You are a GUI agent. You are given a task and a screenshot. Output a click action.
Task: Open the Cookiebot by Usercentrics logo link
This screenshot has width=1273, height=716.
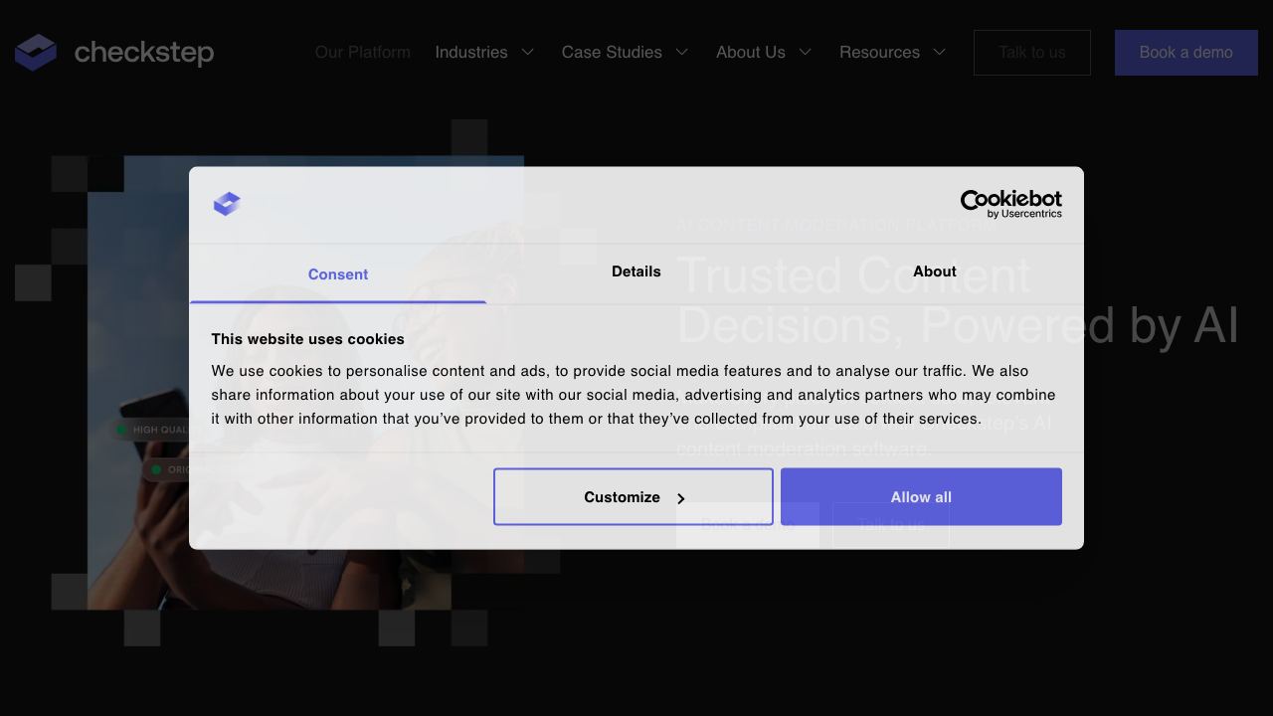click(x=1010, y=204)
